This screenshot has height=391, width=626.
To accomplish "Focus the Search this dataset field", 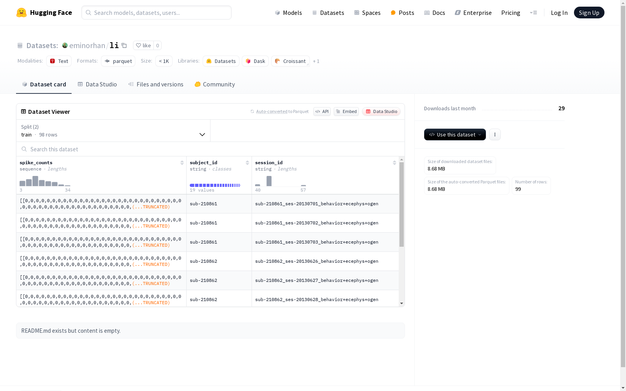I will click(x=210, y=149).
